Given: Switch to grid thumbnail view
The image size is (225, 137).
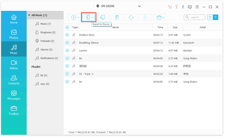Looking at the screenshot, I should tap(210, 17).
